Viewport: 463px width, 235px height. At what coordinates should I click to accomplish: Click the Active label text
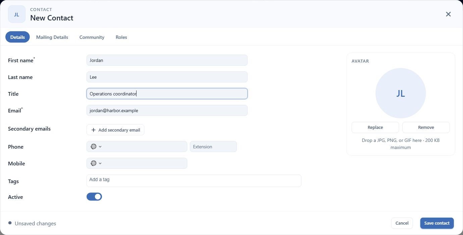point(15,197)
